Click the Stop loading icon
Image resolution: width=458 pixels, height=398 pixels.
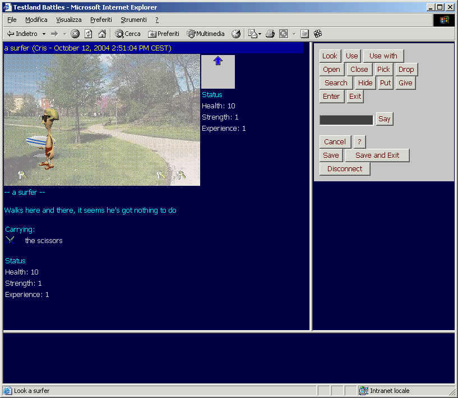[x=75, y=34]
